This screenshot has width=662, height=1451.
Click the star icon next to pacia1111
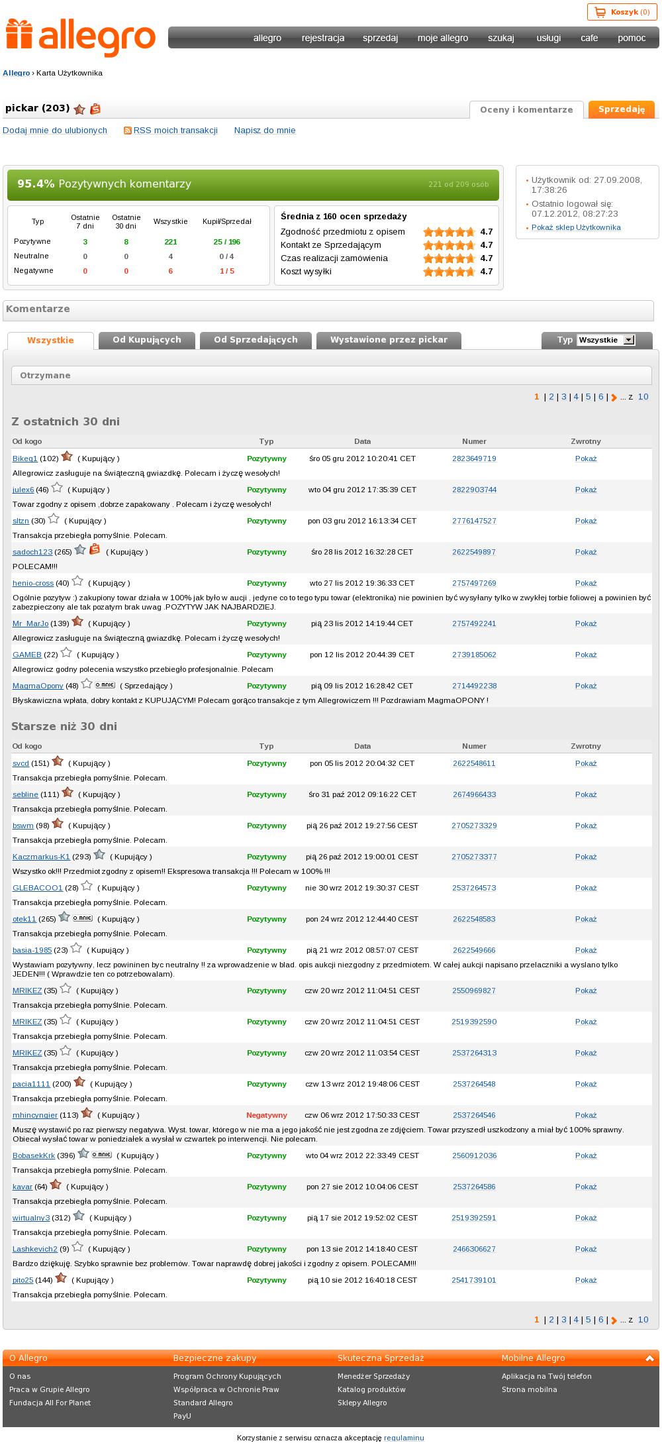79,1082
